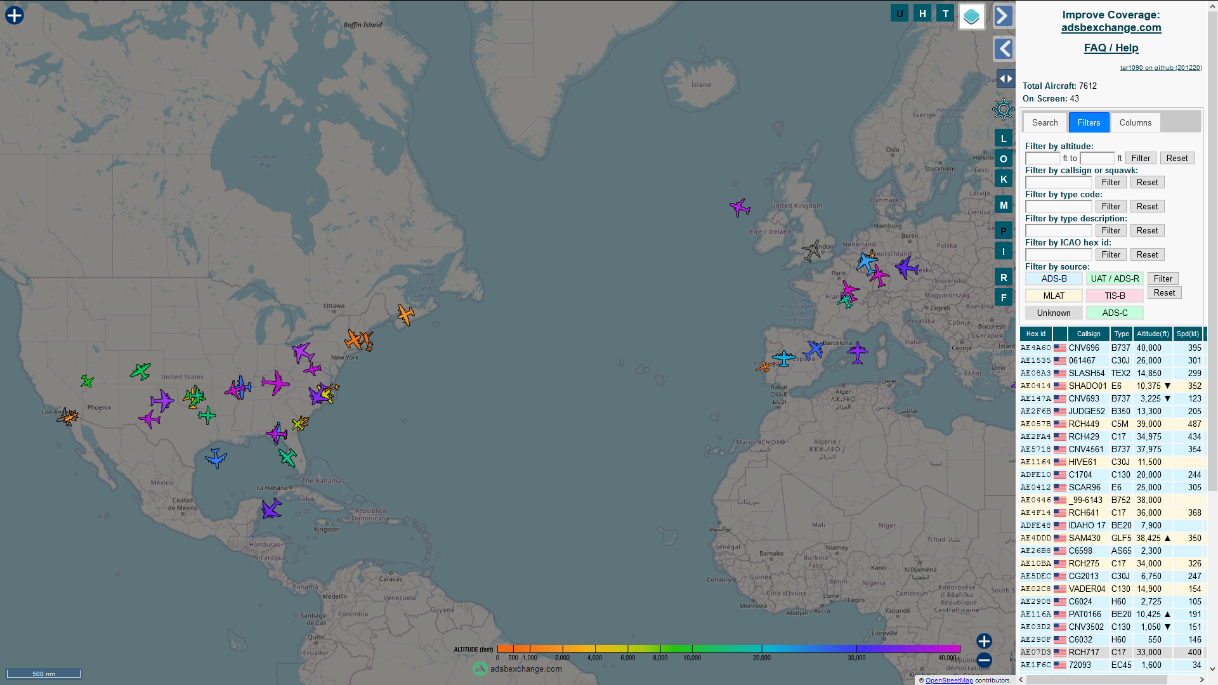Image resolution: width=1218 pixels, height=685 pixels.
Task: Click the type description input field
Action: (x=1058, y=230)
